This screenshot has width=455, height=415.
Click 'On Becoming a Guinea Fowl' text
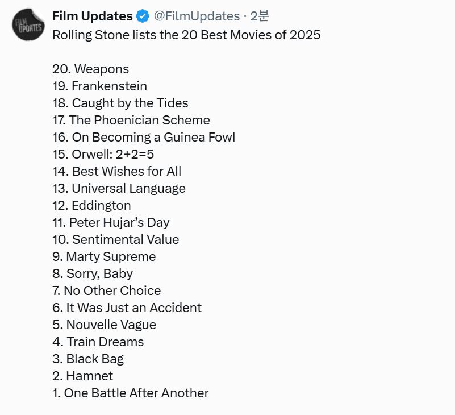[x=143, y=137]
